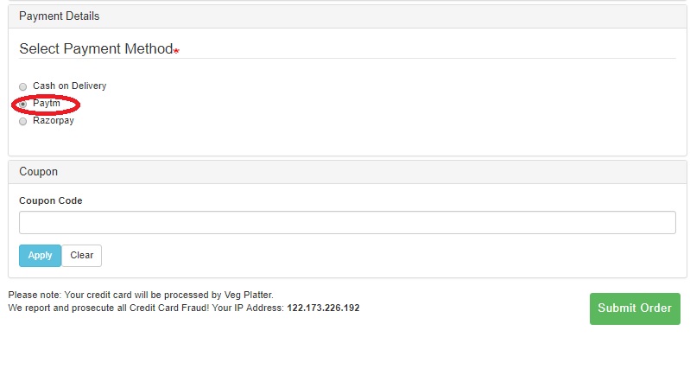This screenshot has height=375, width=690.
Task: Choose the Paytm radio button
Action: (x=23, y=104)
